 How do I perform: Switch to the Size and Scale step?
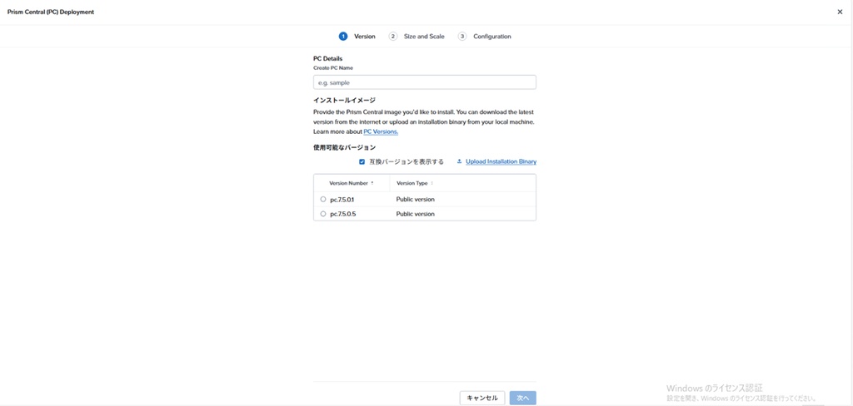(x=424, y=37)
